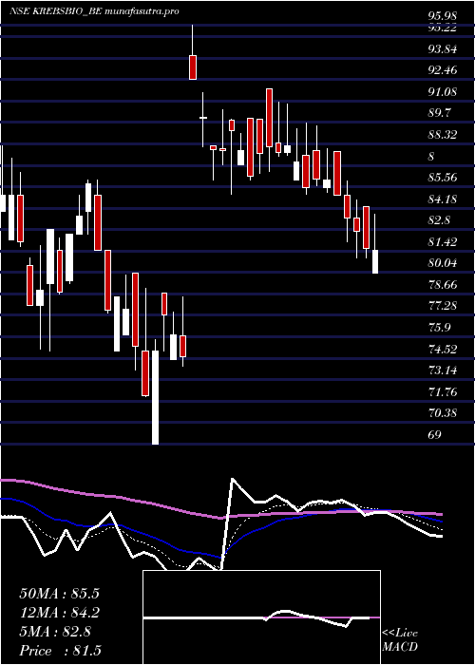Image resolution: width=475 pixels, height=665 pixels.
Task: Select the 75.9 price axis label
Action: (439, 328)
